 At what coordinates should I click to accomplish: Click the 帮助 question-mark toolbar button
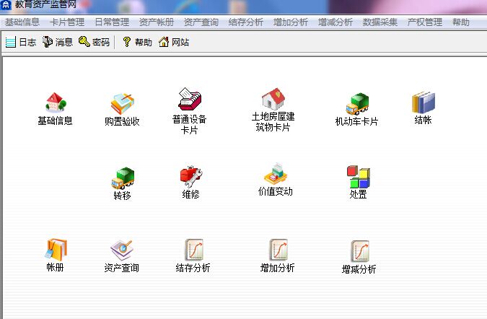point(137,42)
